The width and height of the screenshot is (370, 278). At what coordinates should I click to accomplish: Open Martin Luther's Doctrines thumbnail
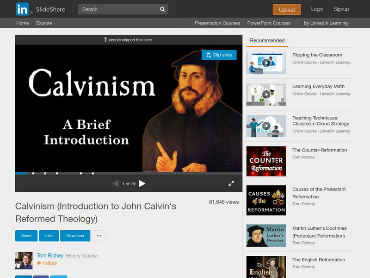point(266,236)
